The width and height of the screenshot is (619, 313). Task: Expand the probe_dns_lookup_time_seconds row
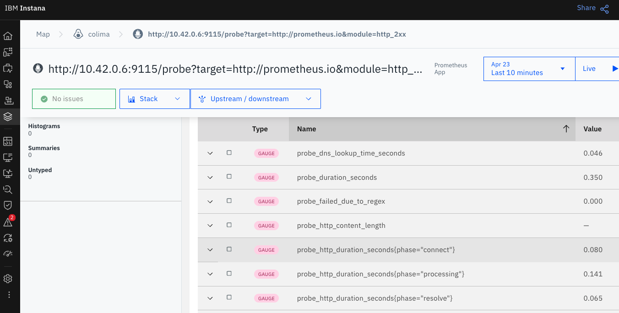210,153
